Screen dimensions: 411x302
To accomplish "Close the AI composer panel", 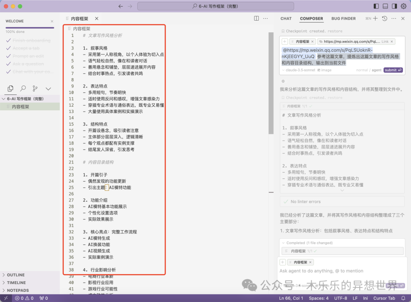I will pyautogui.click(x=403, y=18).
